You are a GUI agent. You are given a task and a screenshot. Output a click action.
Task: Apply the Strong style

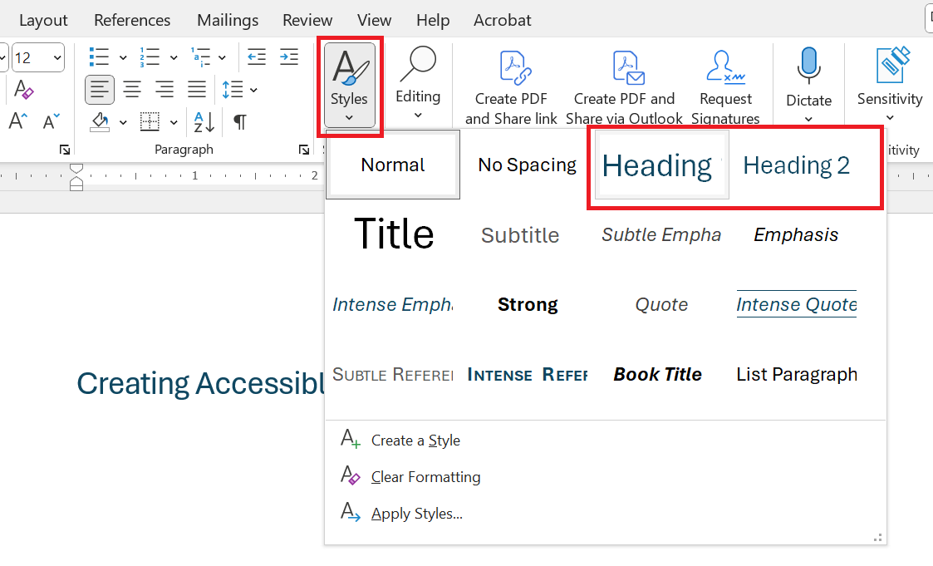(x=528, y=305)
